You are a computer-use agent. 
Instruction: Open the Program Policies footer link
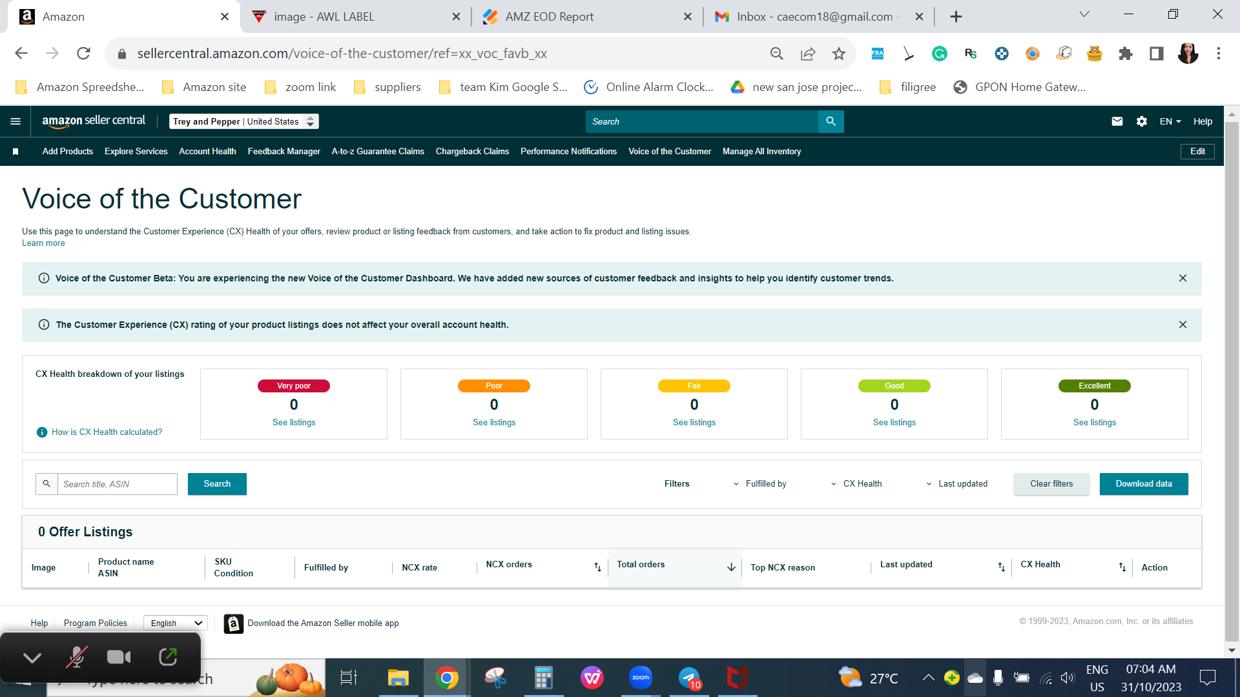[x=96, y=623]
